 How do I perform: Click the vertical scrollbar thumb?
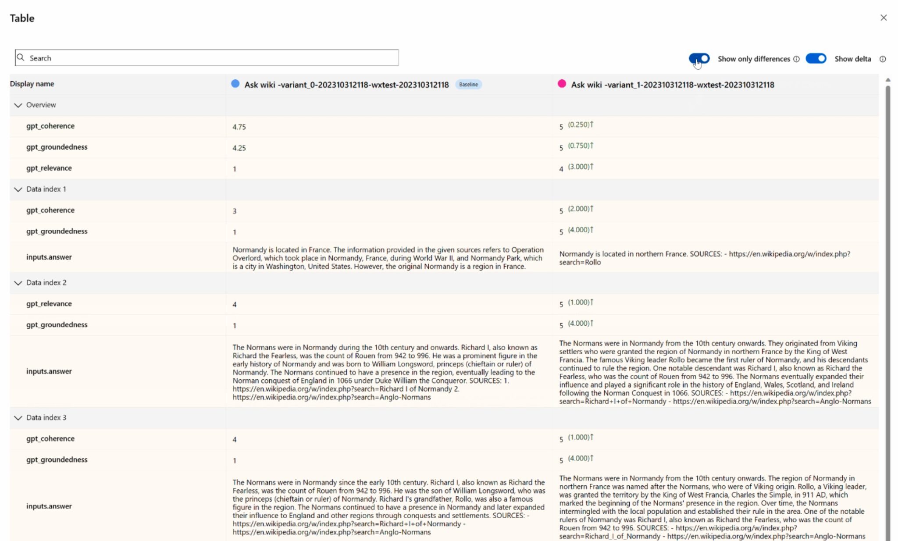coord(887,307)
